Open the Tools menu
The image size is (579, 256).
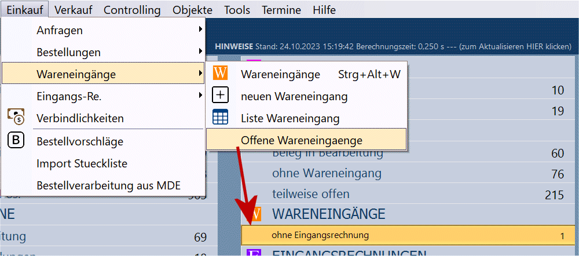(x=237, y=10)
